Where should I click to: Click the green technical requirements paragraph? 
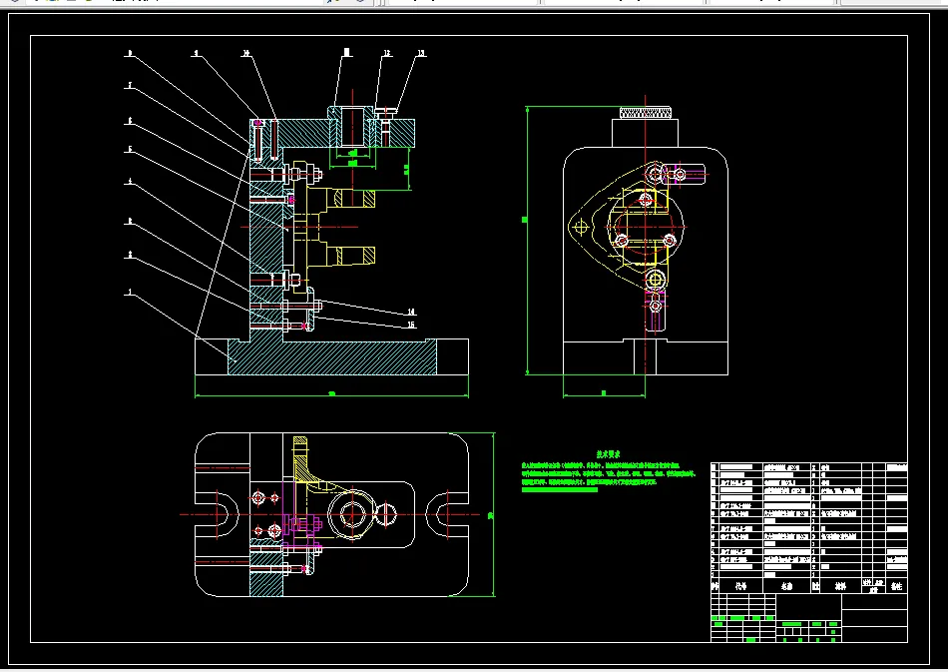coord(608,477)
